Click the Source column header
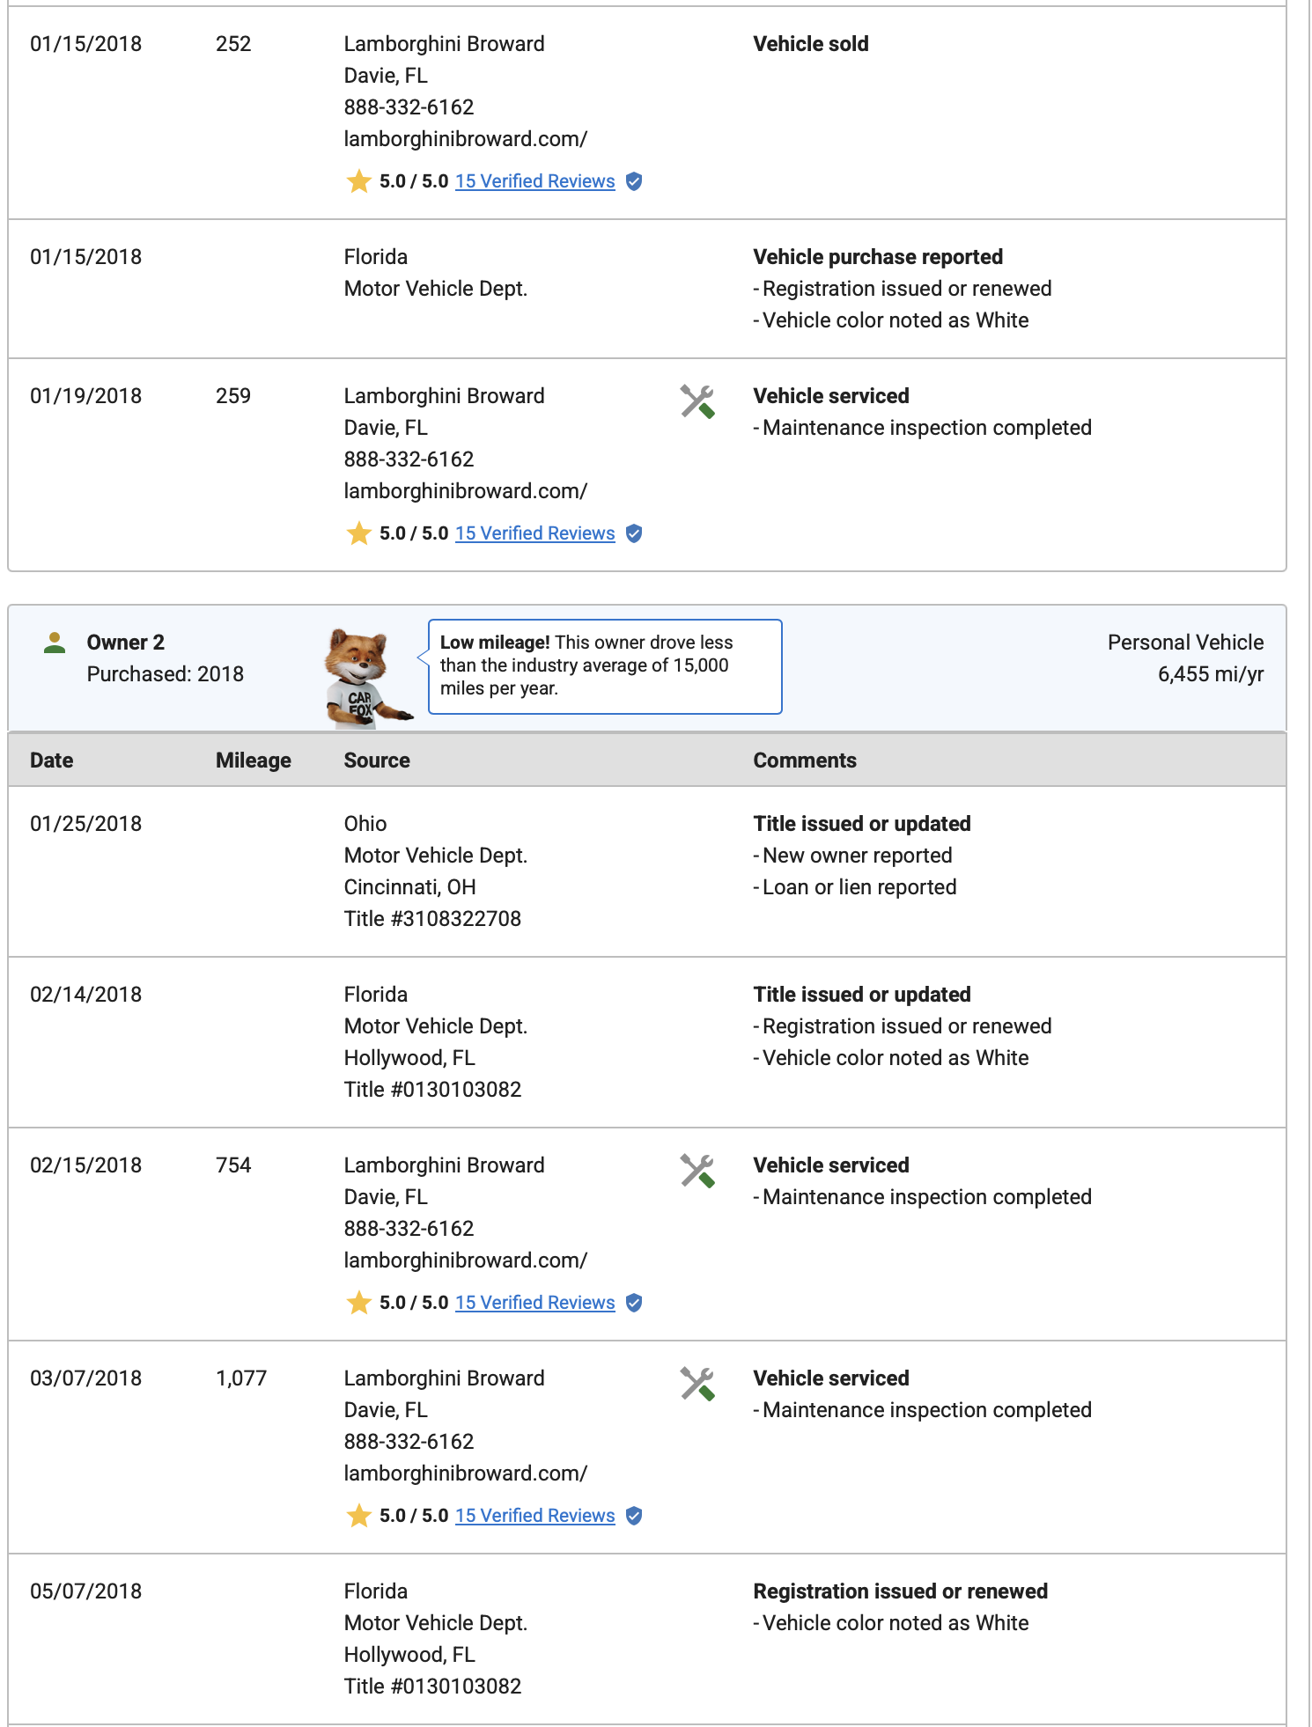This screenshot has width=1312, height=1727. coord(377,761)
